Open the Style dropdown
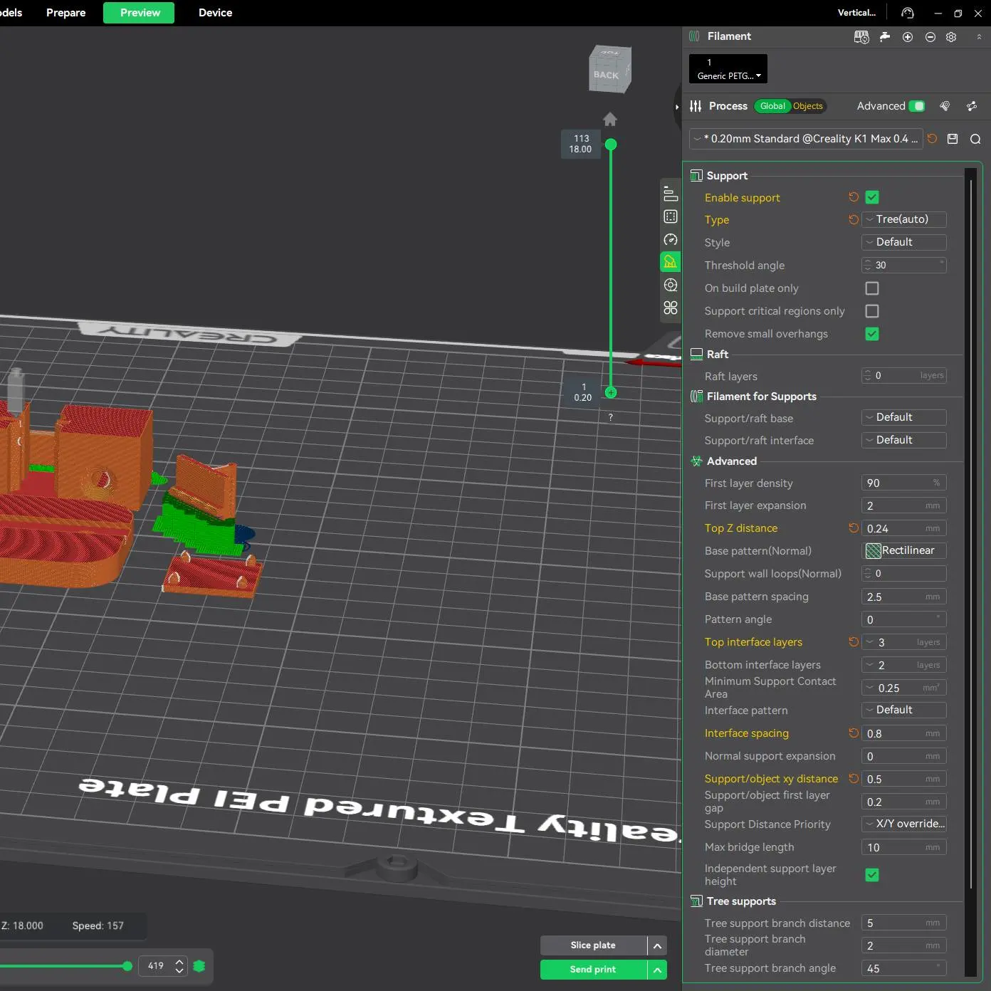991x991 pixels. coord(903,242)
